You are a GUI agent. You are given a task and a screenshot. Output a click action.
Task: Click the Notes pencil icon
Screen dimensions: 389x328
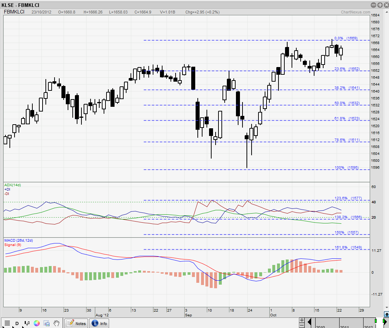click(x=70, y=323)
